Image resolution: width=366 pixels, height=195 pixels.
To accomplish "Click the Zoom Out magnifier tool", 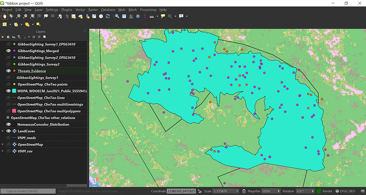I will coord(25,16).
